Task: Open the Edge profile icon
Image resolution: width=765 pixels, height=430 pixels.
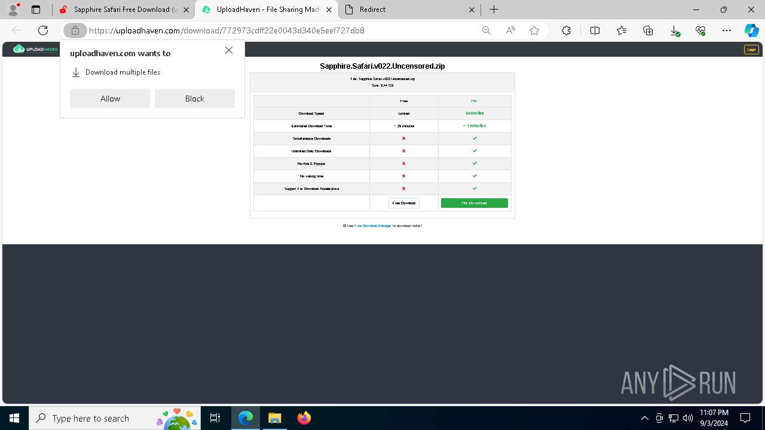Action: [x=13, y=10]
